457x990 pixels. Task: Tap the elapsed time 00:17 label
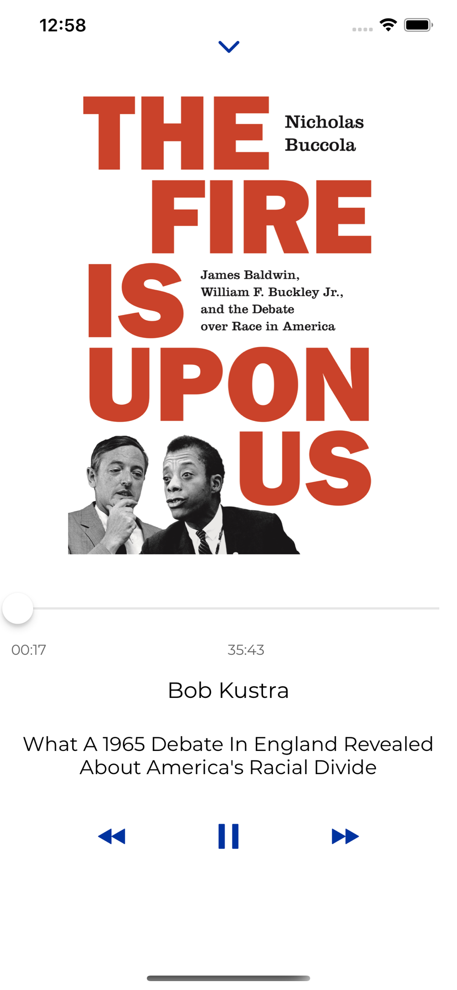[29, 649]
